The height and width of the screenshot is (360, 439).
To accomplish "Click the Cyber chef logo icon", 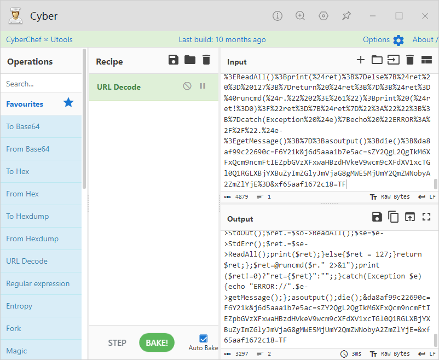I will pyautogui.click(x=15, y=16).
